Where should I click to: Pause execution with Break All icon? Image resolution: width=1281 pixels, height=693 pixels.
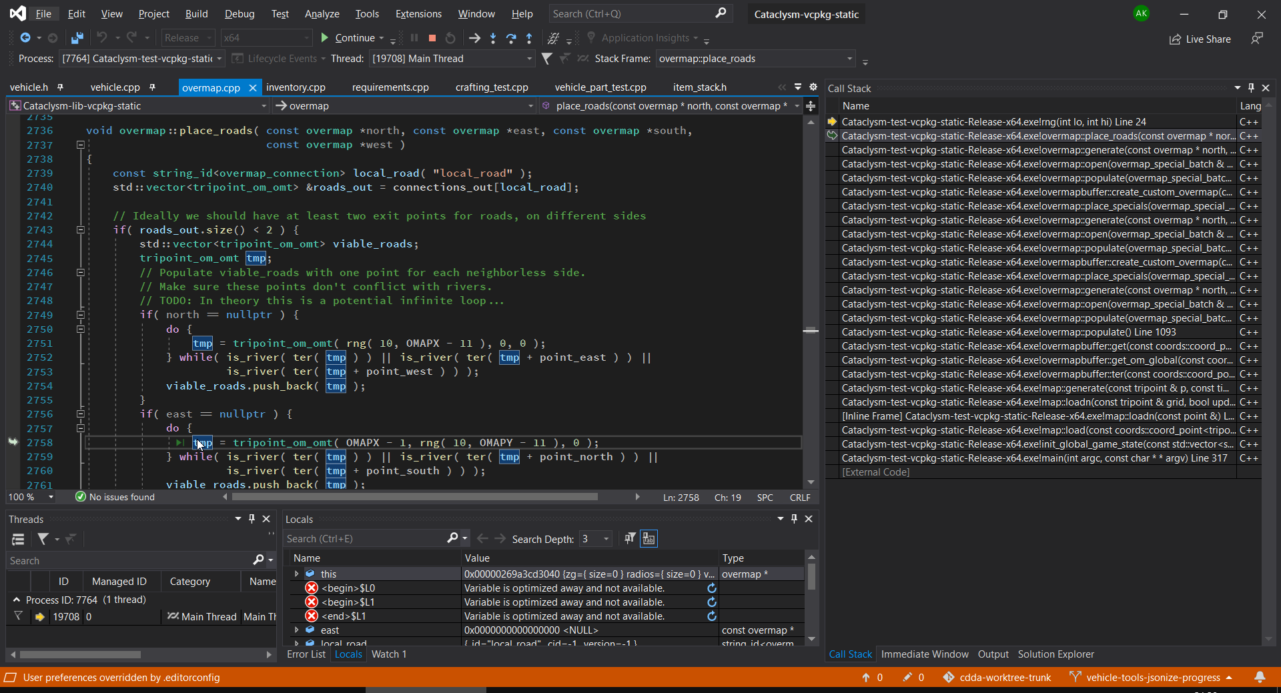point(414,38)
